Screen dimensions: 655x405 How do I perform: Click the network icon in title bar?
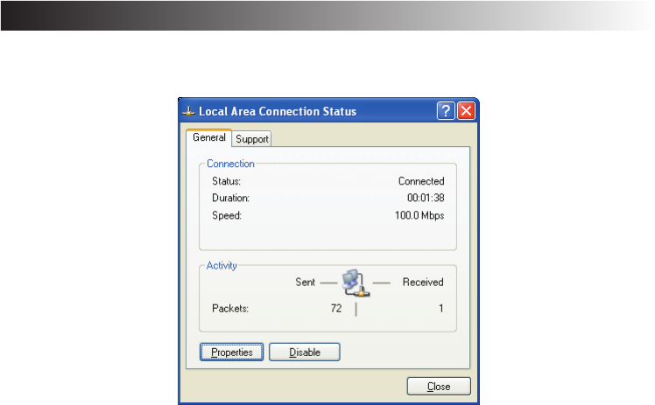click(x=189, y=111)
